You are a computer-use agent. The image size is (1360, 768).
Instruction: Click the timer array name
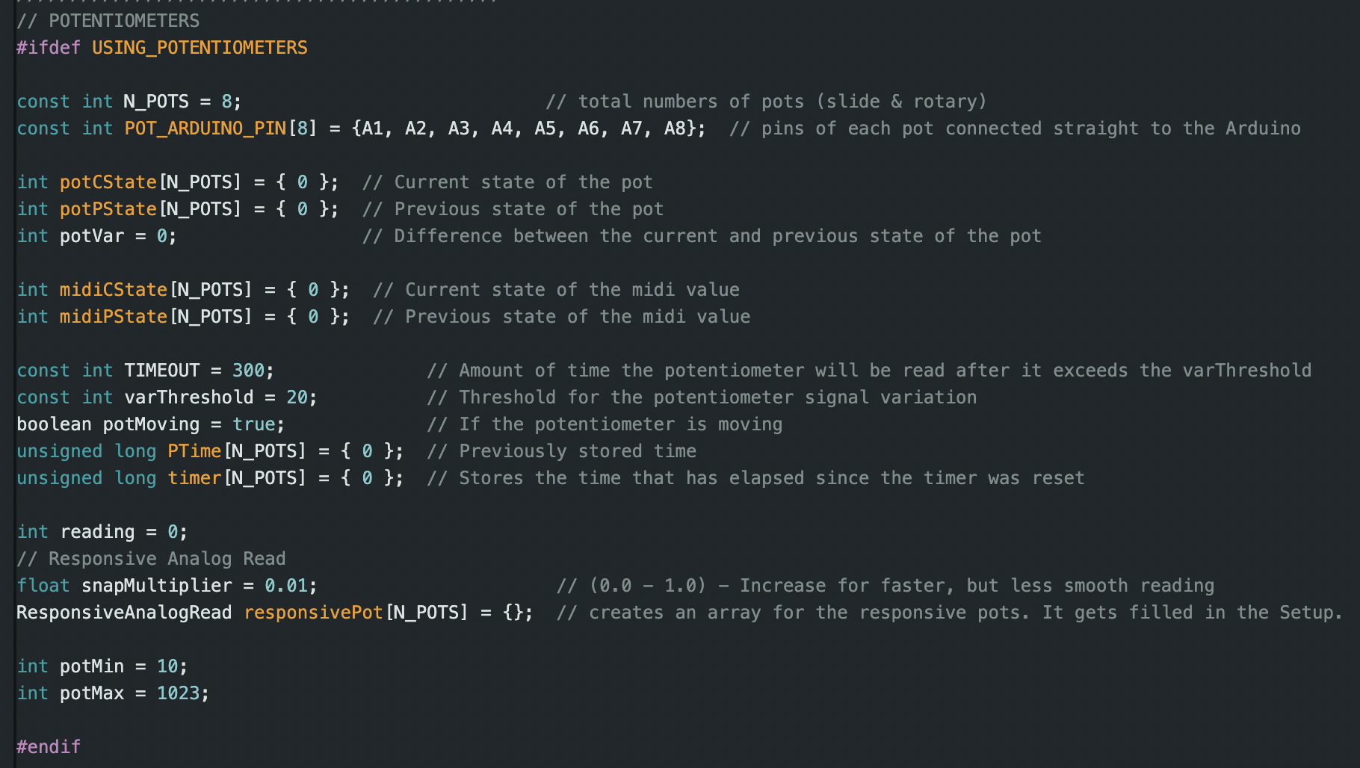pos(194,478)
